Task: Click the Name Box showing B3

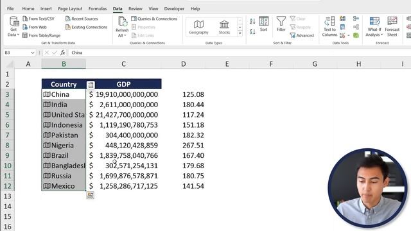Action: pos(17,53)
